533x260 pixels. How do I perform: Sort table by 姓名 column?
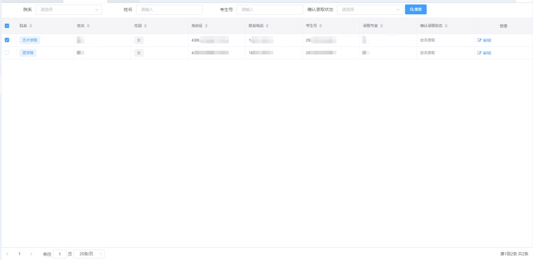coord(88,26)
